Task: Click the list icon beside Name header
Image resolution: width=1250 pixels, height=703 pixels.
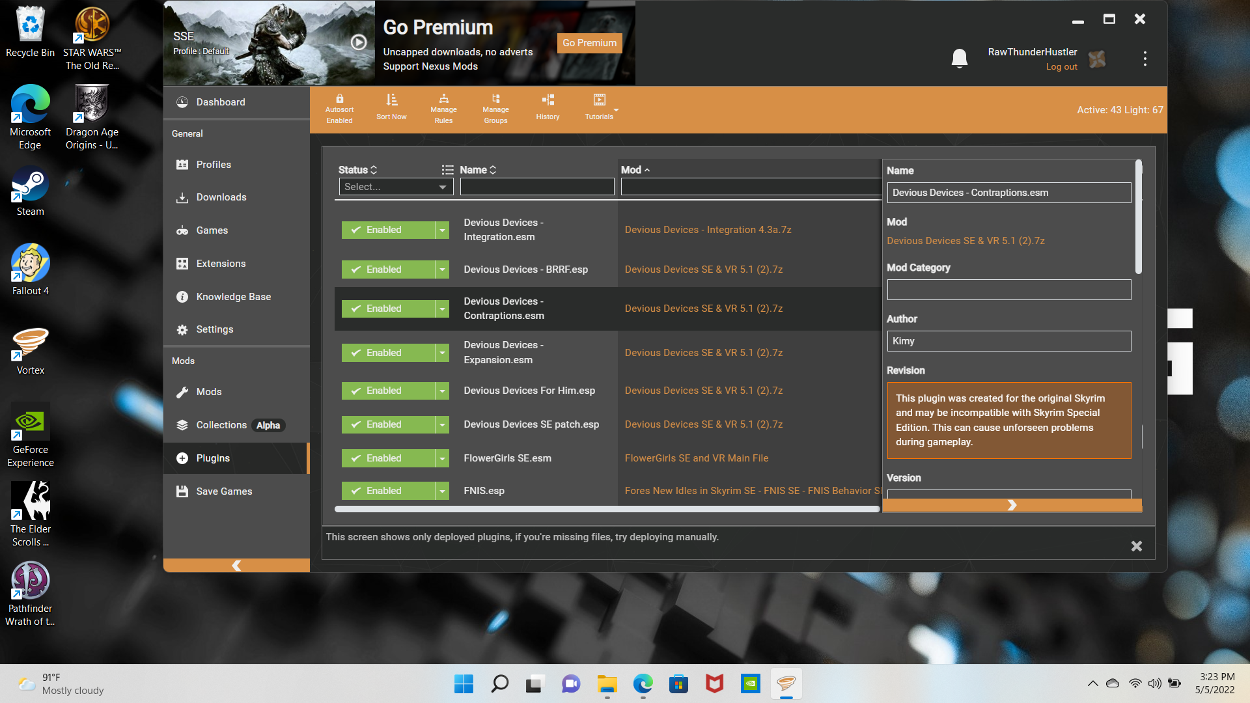Action: 447,170
